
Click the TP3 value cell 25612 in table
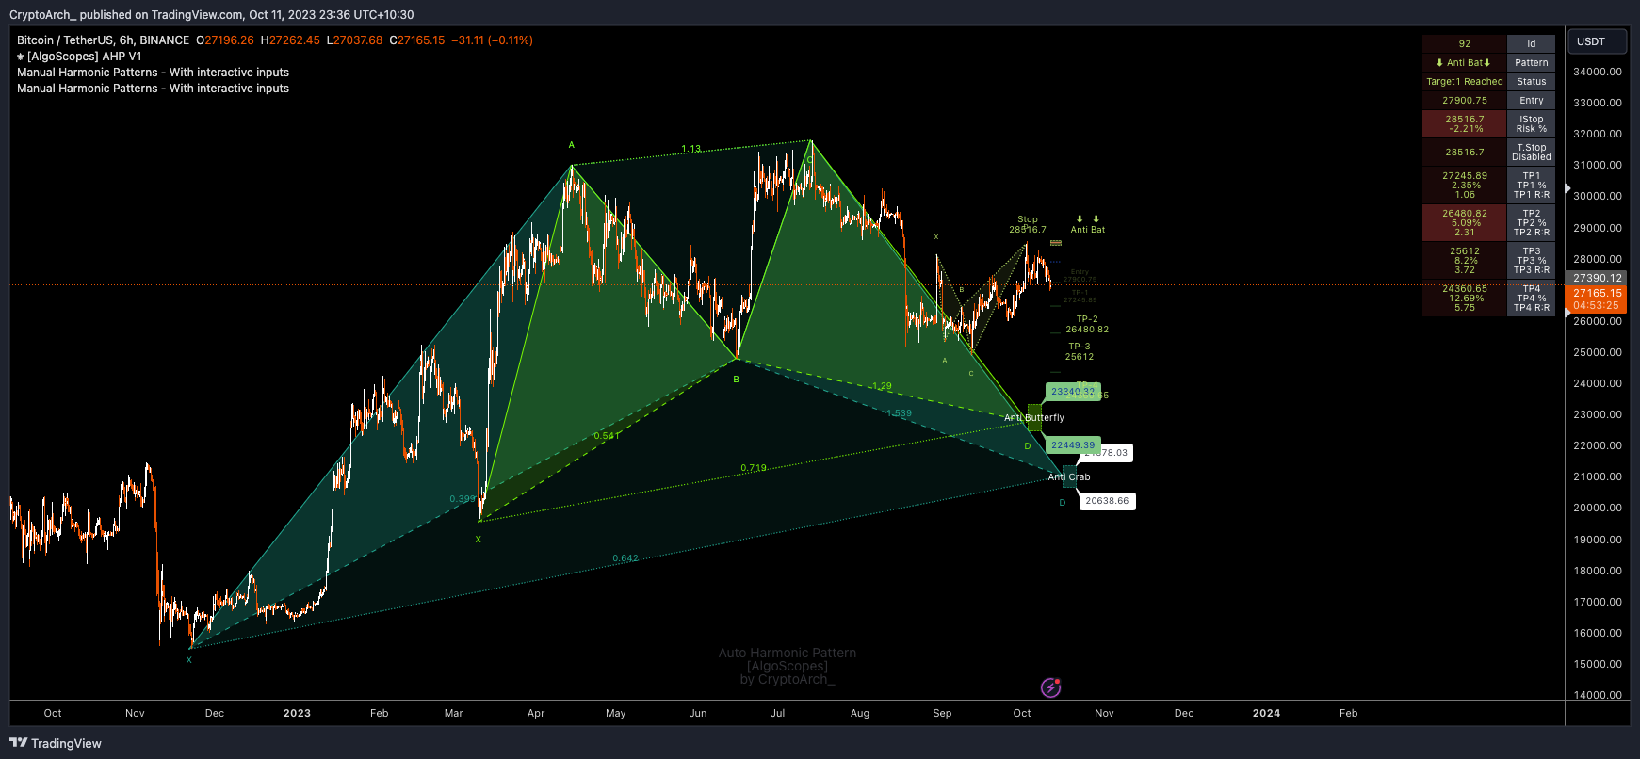(x=1465, y=261)
